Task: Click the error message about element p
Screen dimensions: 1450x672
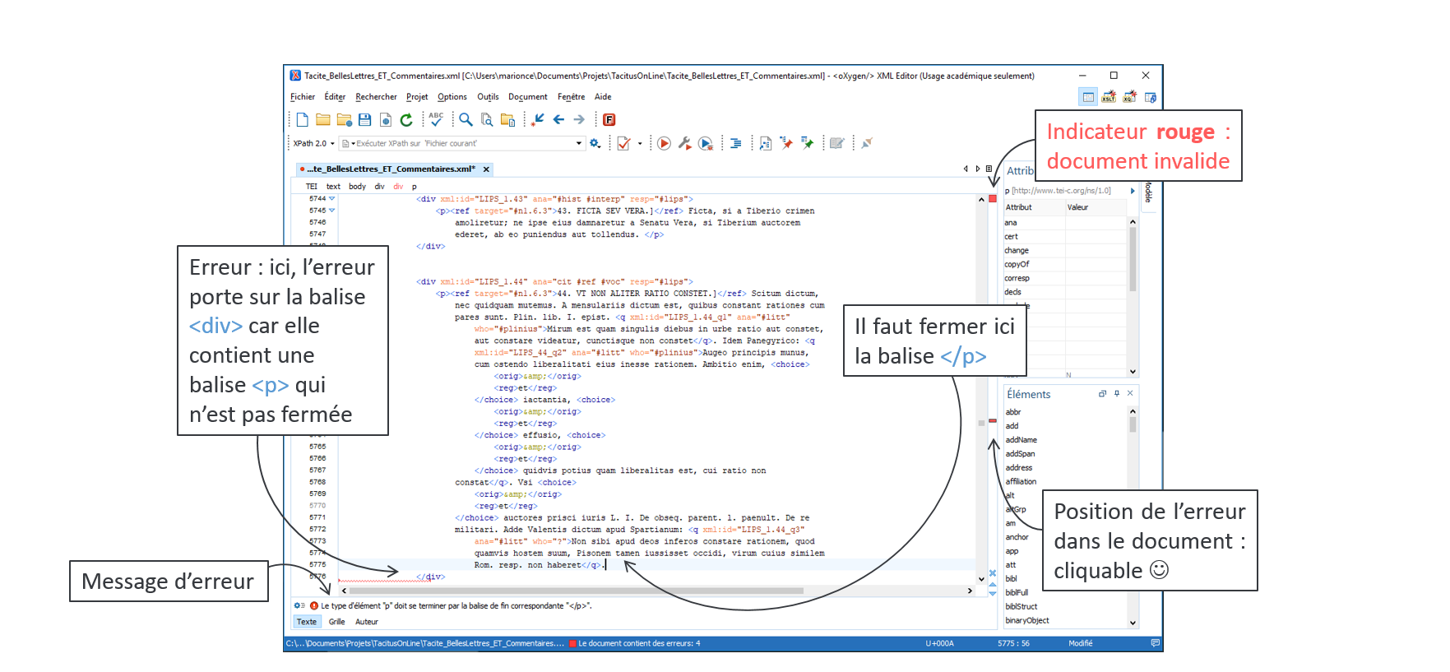Action: [456, 606]
